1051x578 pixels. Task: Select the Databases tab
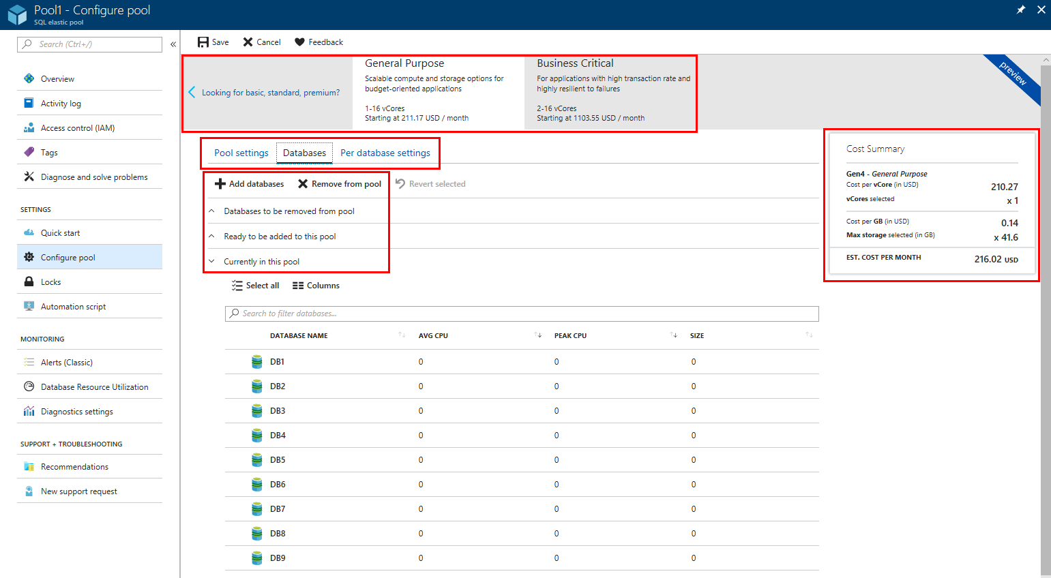coord(304,153)
